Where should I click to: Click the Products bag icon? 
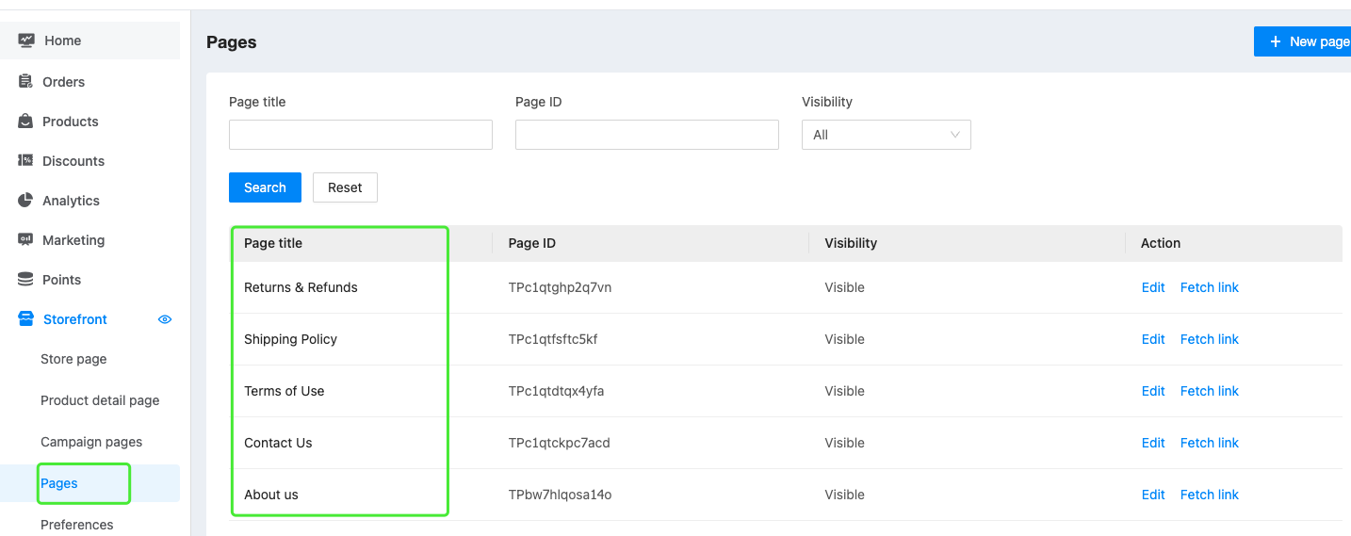pyautogui.click(x=26, y=122)
